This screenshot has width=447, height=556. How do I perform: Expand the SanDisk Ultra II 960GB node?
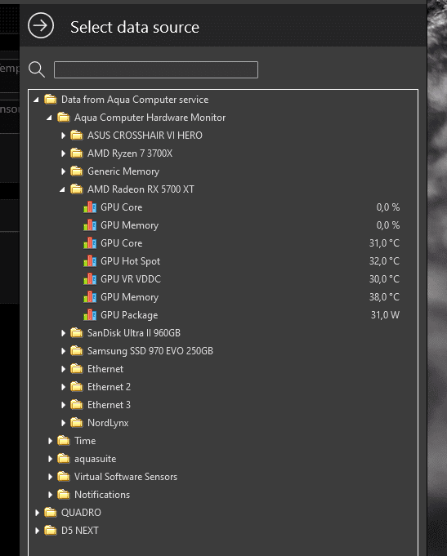(x=63, y=333)
